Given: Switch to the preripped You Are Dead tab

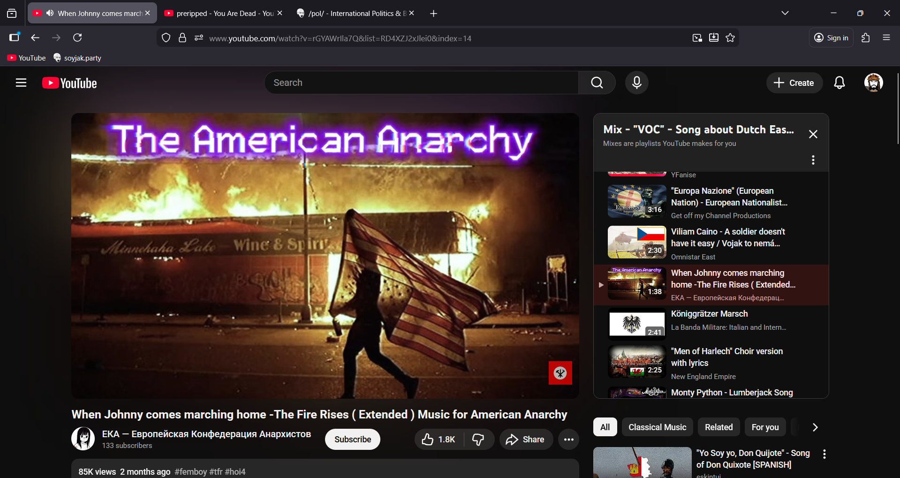Looking at the screenshot, I should 220,13.
